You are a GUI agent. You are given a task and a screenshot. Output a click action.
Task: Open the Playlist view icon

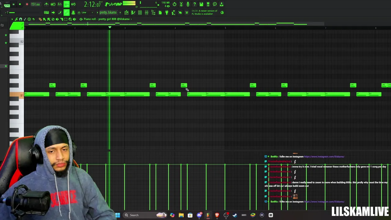[x=126, y=13]
